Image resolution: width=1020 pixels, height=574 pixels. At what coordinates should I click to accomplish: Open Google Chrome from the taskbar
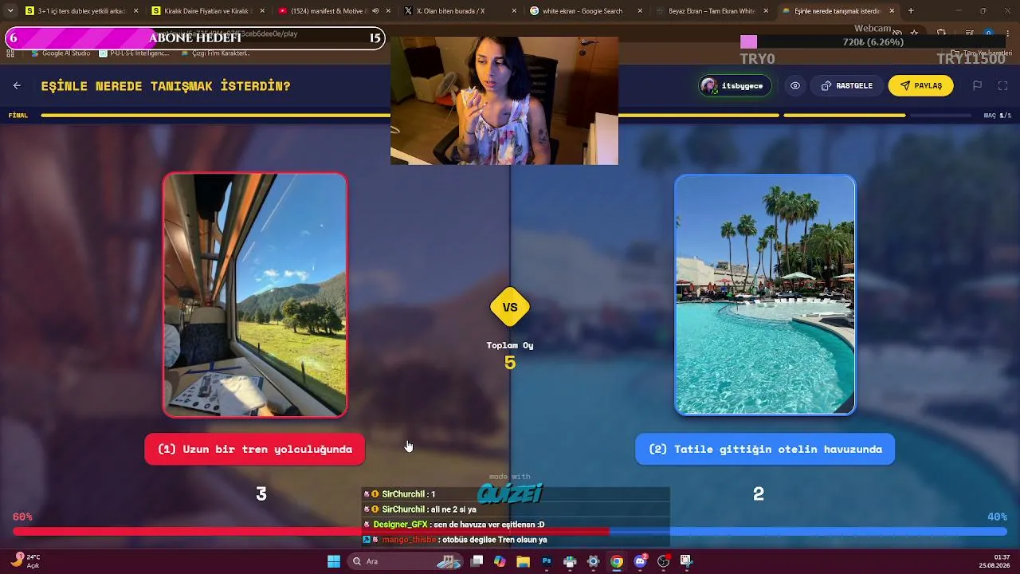[x=617, y=561]
